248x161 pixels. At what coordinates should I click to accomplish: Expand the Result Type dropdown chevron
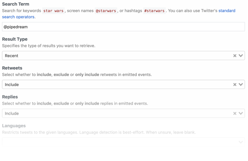[x=241, y=56]
